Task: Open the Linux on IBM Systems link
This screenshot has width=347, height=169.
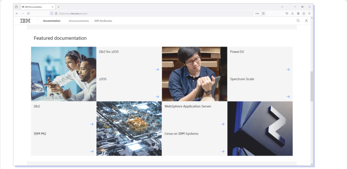Action: [x=181, y=134]
